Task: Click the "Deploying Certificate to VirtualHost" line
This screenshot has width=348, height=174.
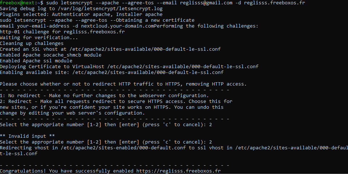Action: click(129, 67)
